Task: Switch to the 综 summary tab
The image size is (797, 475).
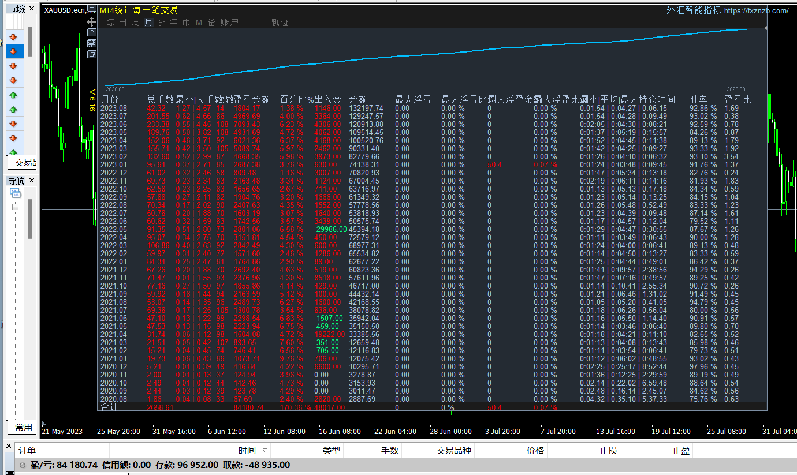Action: point(110,23)
